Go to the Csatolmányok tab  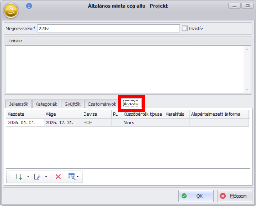click(x=102, y=104)
